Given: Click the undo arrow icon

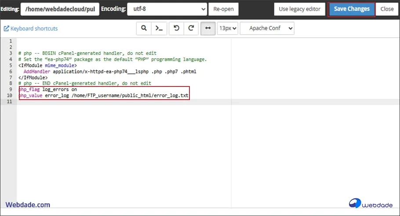Looking at the screenshot, I should pyautogui.click(x=176, y=29).
